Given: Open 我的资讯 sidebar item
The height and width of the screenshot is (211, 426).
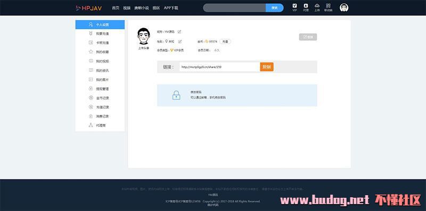Looking at the screenshot, I should (100, 71).
